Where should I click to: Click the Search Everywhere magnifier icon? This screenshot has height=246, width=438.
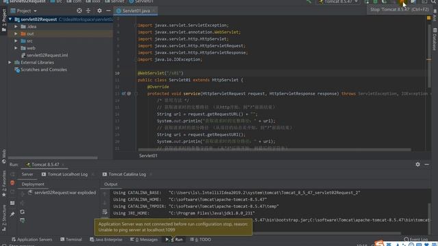[433, 1]
